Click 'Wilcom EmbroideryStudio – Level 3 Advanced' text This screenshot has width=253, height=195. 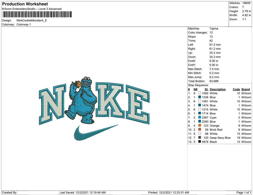32,9
